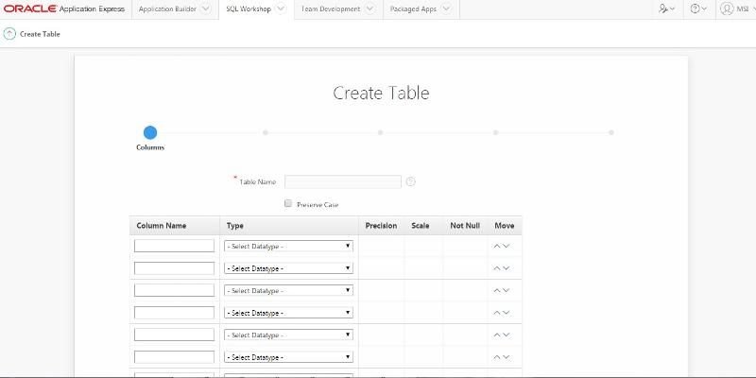
Task: Click the sixth row Column Name field
Action: click(174, 357)
